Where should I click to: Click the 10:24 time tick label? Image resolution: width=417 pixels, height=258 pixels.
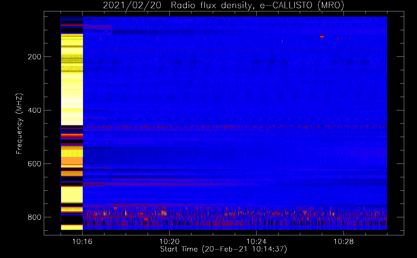click(256, 242)
